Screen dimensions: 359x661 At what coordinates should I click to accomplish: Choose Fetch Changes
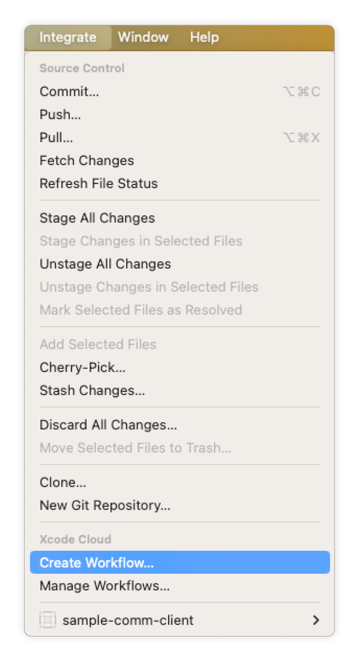pos(87,161)
